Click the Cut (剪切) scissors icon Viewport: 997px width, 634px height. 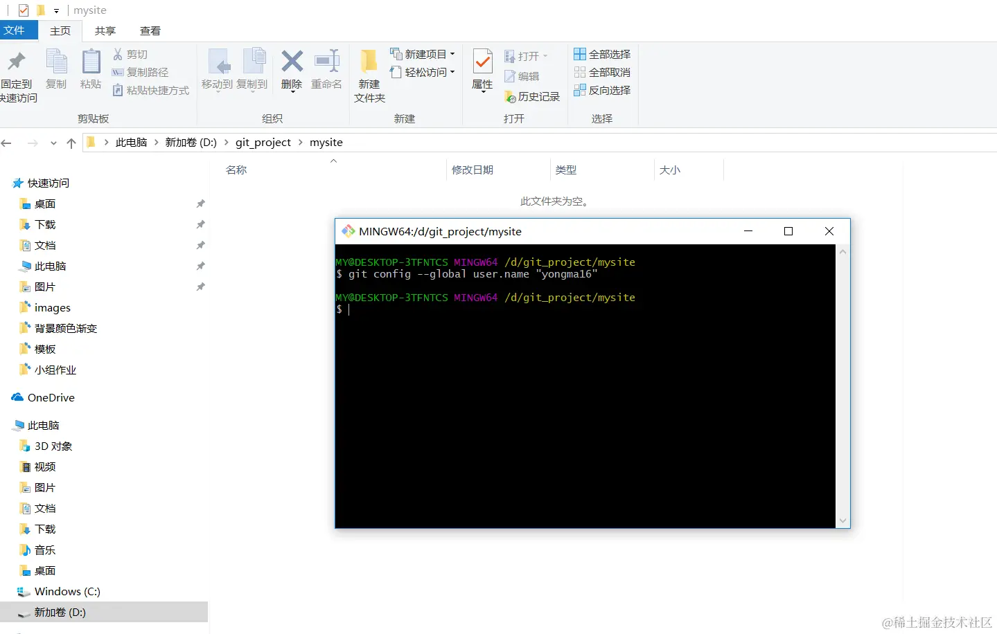[118, 54]
